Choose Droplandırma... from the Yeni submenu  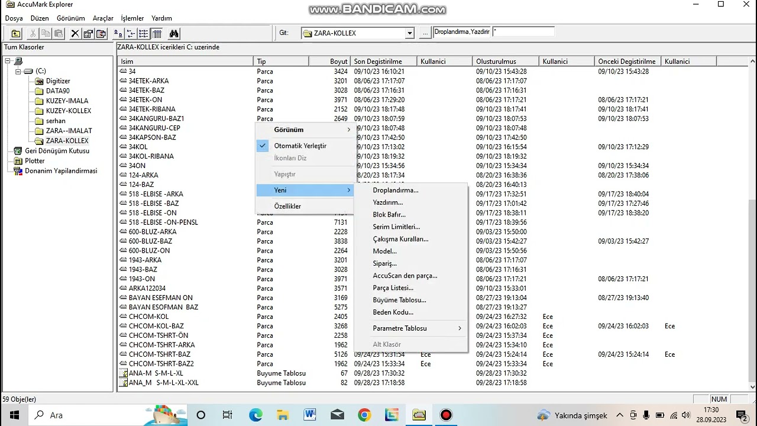(x=411, y=191)
